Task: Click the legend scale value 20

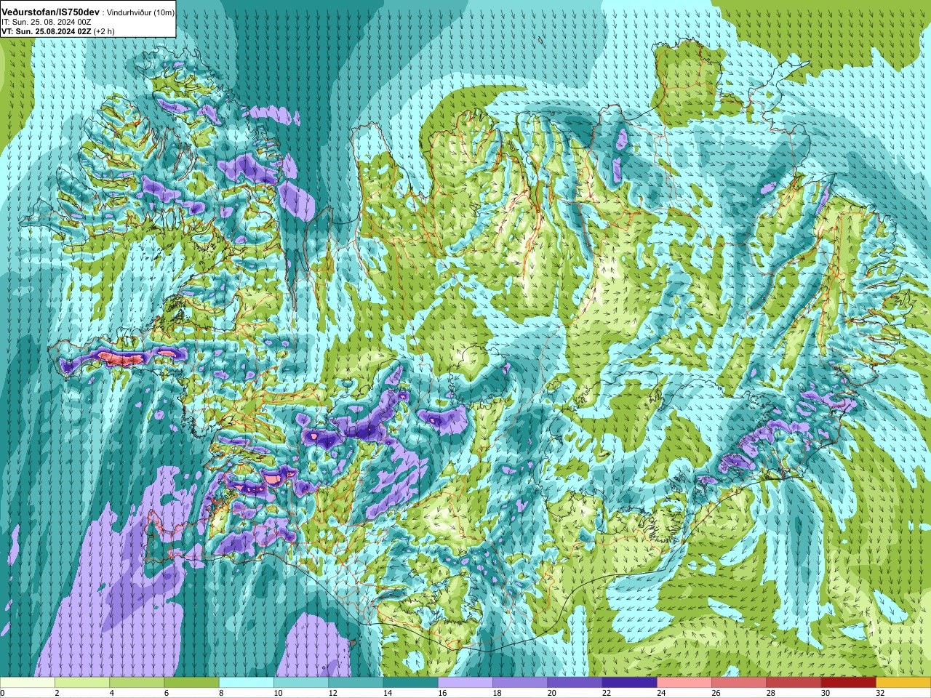Action: click(552, 693)
